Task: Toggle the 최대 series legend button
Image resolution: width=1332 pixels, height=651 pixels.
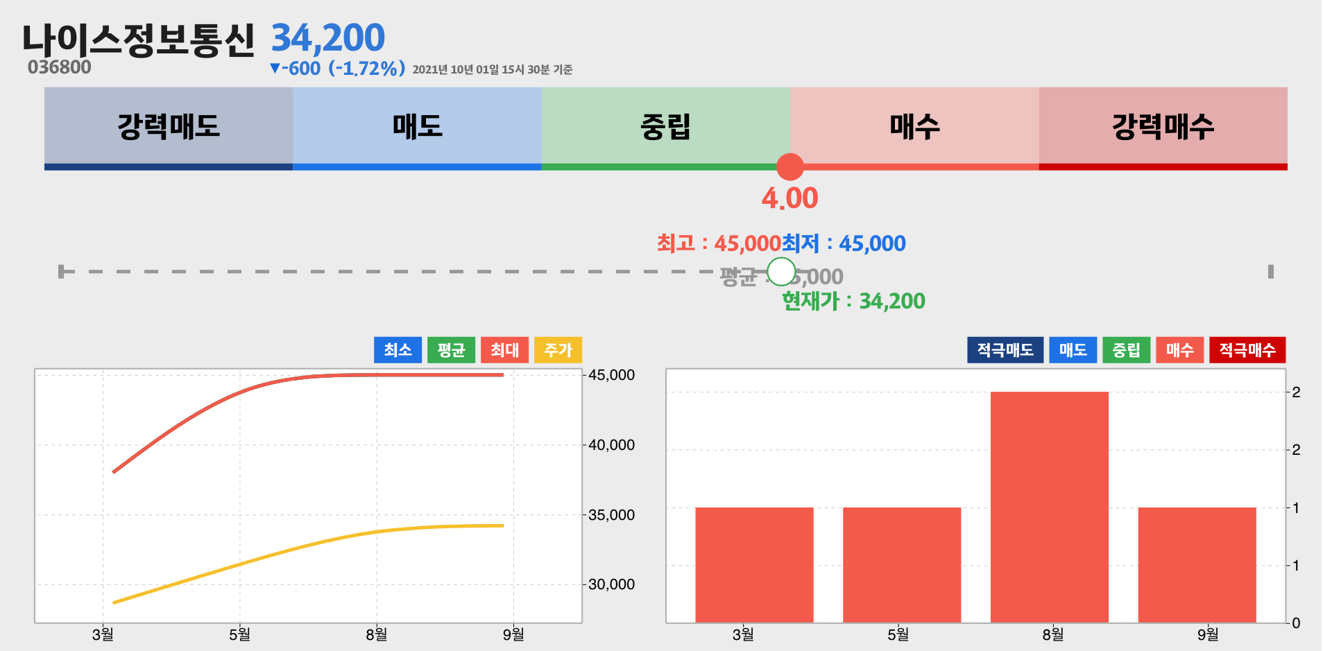Action: coord(504,350)
